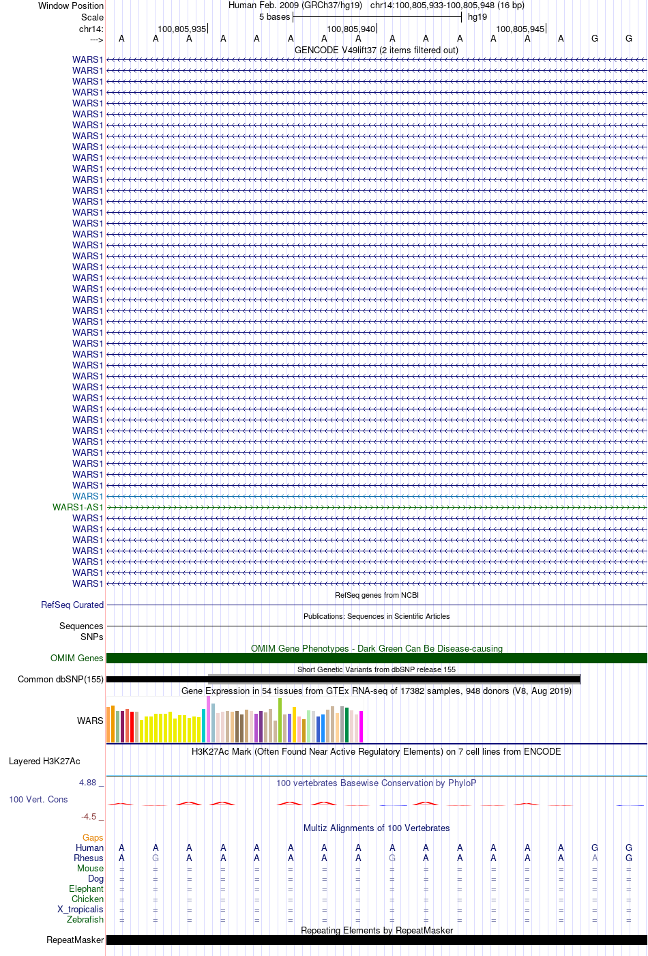Click the 100,805,935 position marker

(182, 29)
